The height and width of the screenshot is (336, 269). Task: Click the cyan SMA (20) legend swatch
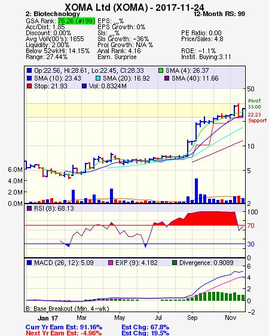click(x=98, y=78)
